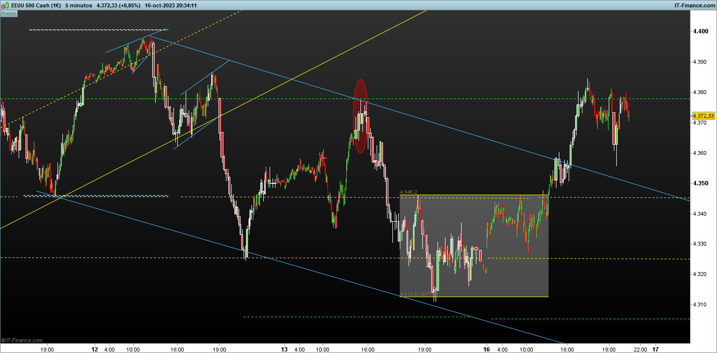
Task: Click date marker 13 on time axis
Action: [284, 350]
